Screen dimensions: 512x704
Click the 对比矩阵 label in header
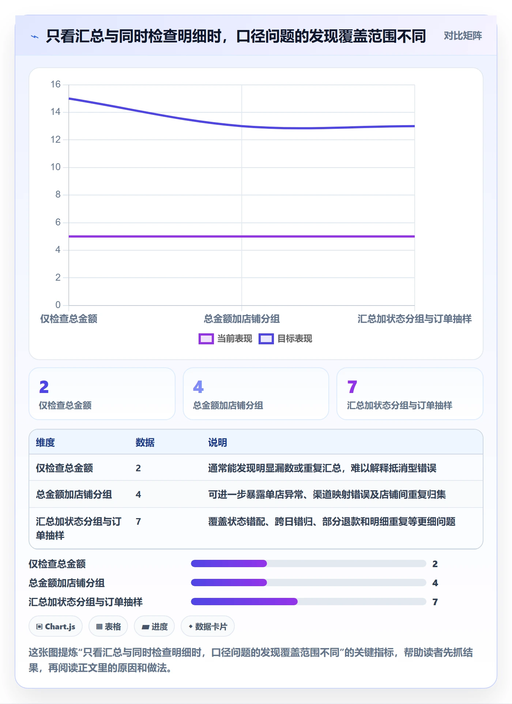(x=463, y=36)
